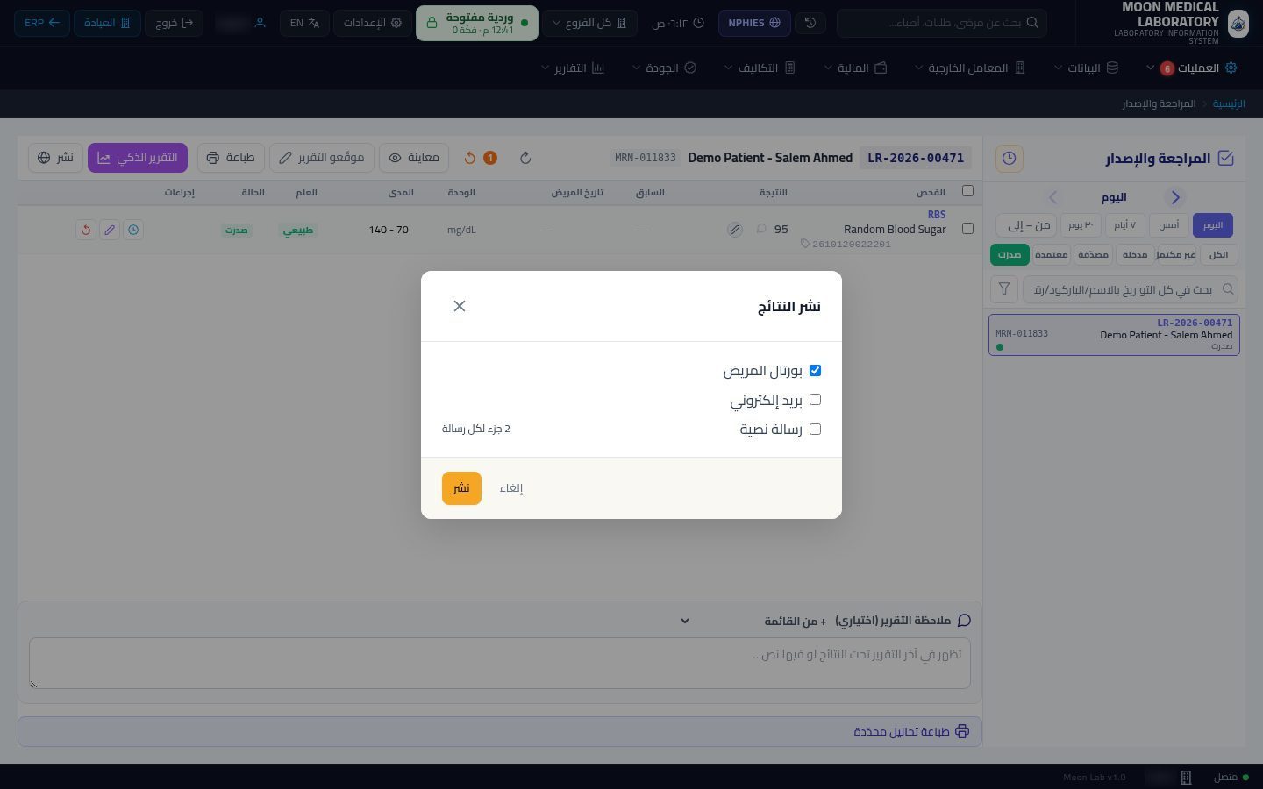Screen dimensions: 1263x789
Task: Click the purple edit pencil in actions column
Action: [x=110, y=230]
